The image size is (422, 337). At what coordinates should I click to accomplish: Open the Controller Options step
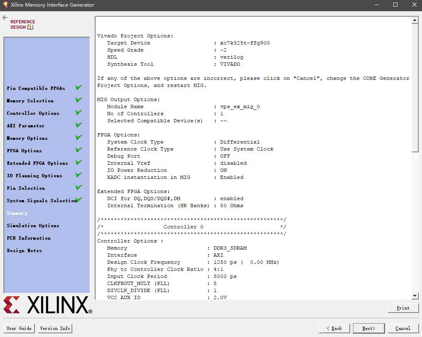[33, 113]
